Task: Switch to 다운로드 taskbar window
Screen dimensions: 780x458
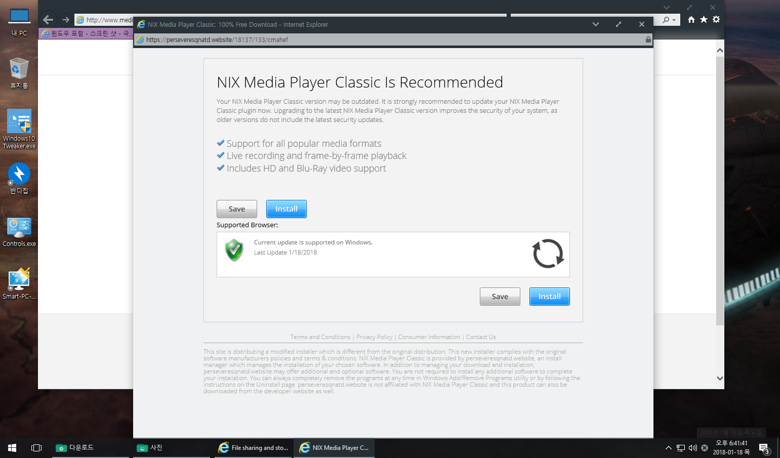Action: 90,448
